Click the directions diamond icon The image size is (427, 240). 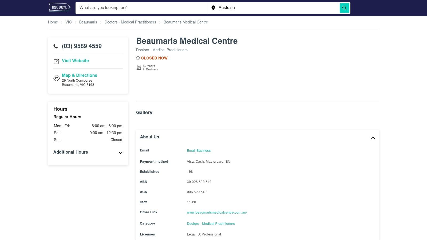57,78
